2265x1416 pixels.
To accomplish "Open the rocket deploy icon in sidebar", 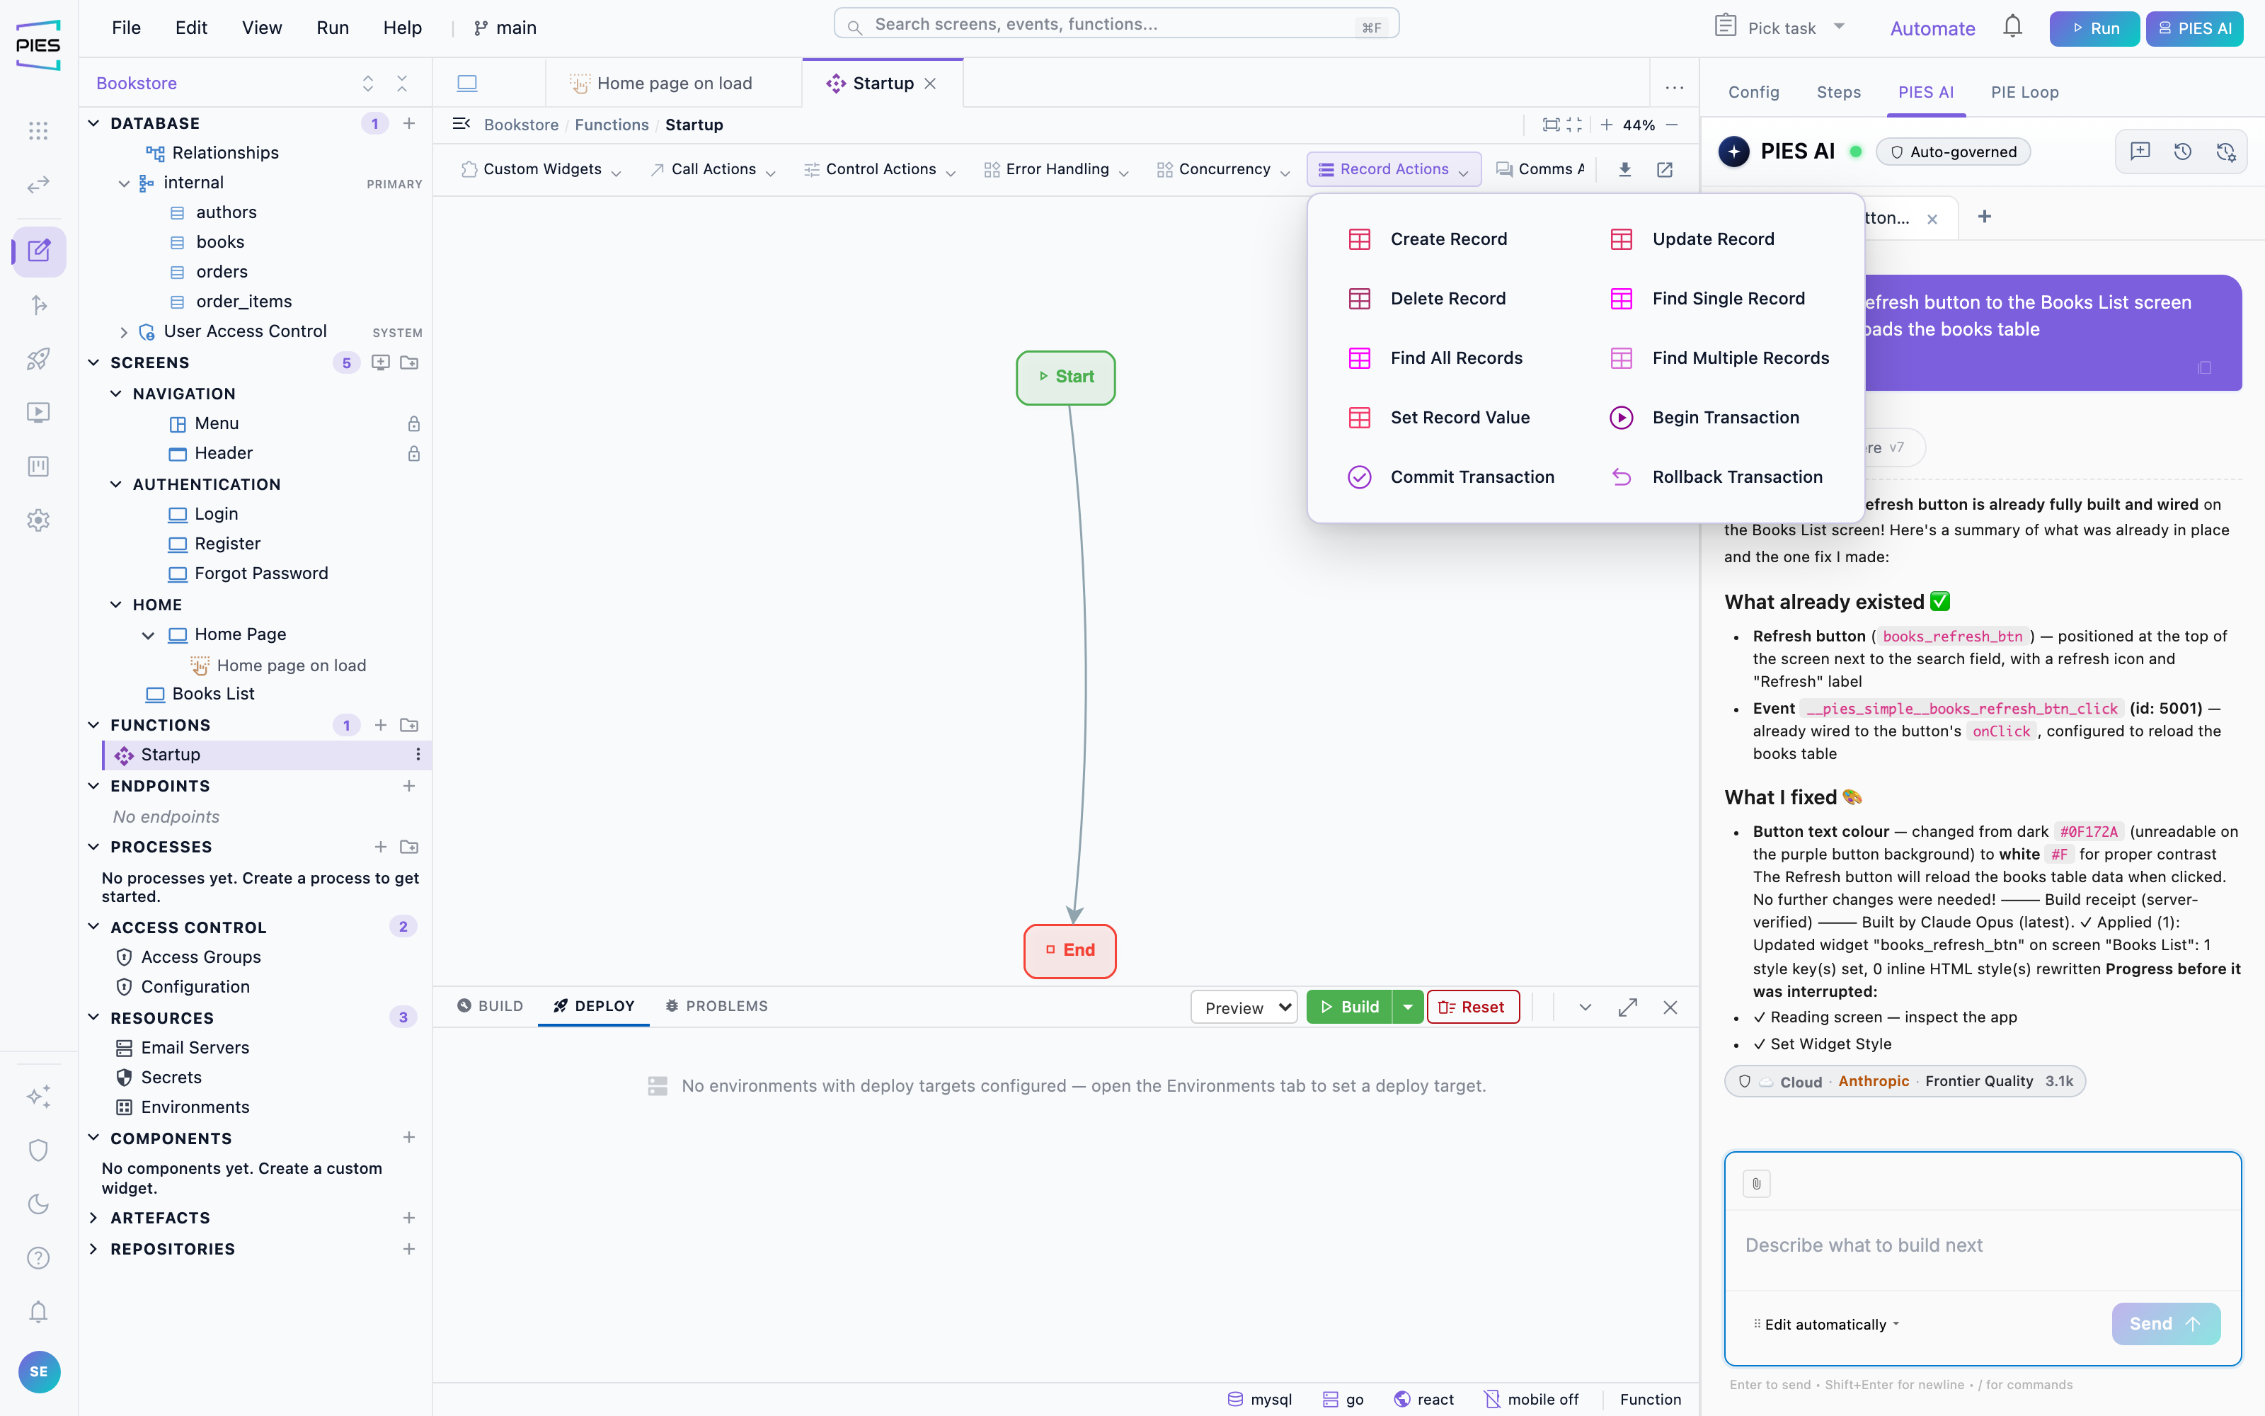I will click(38, 359).
